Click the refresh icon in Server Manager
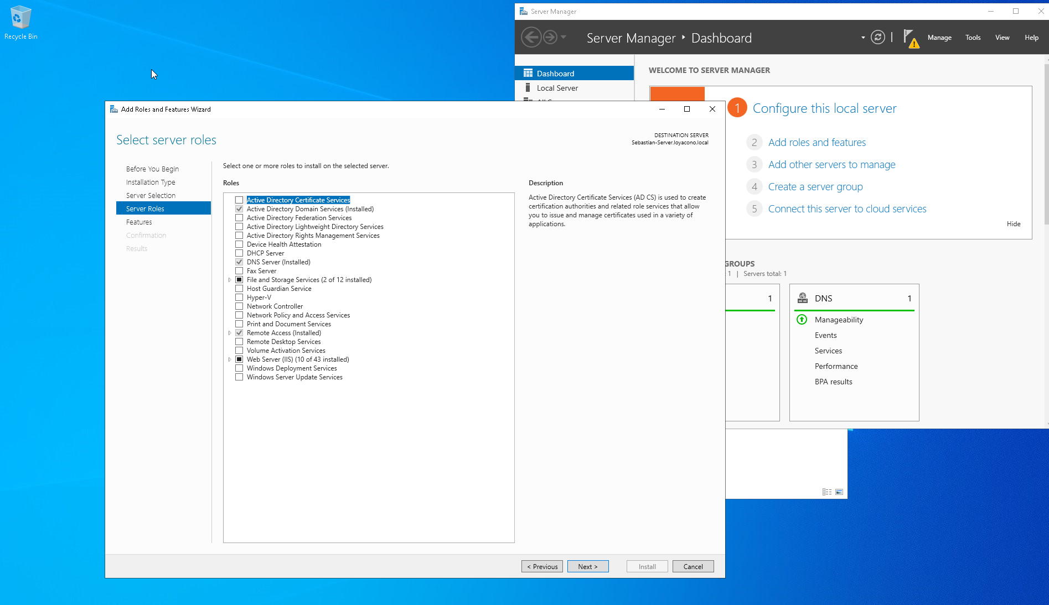Image resolution: width=1049 pixels, height=605 pixels. pos(878,37)
